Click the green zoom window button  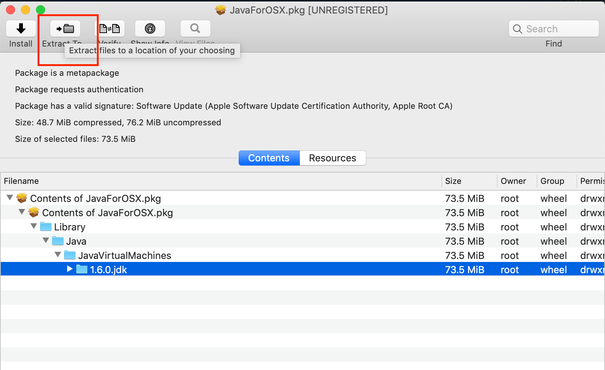coord(41,10)
